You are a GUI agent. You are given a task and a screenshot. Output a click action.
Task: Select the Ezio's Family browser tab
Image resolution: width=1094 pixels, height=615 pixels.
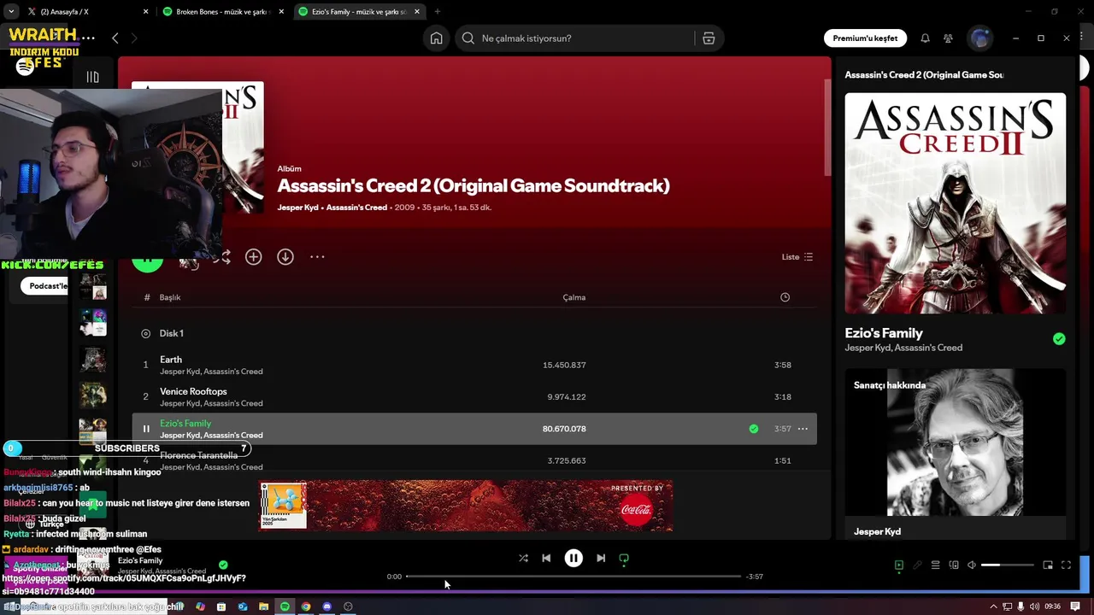(x=357, y=12)
